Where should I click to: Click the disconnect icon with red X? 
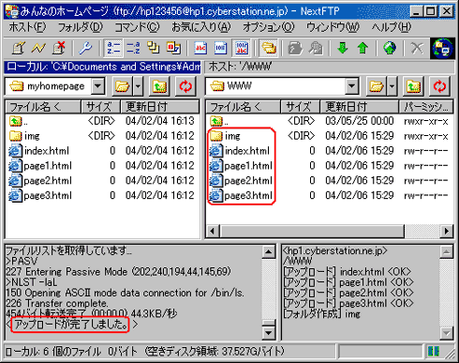59,48
